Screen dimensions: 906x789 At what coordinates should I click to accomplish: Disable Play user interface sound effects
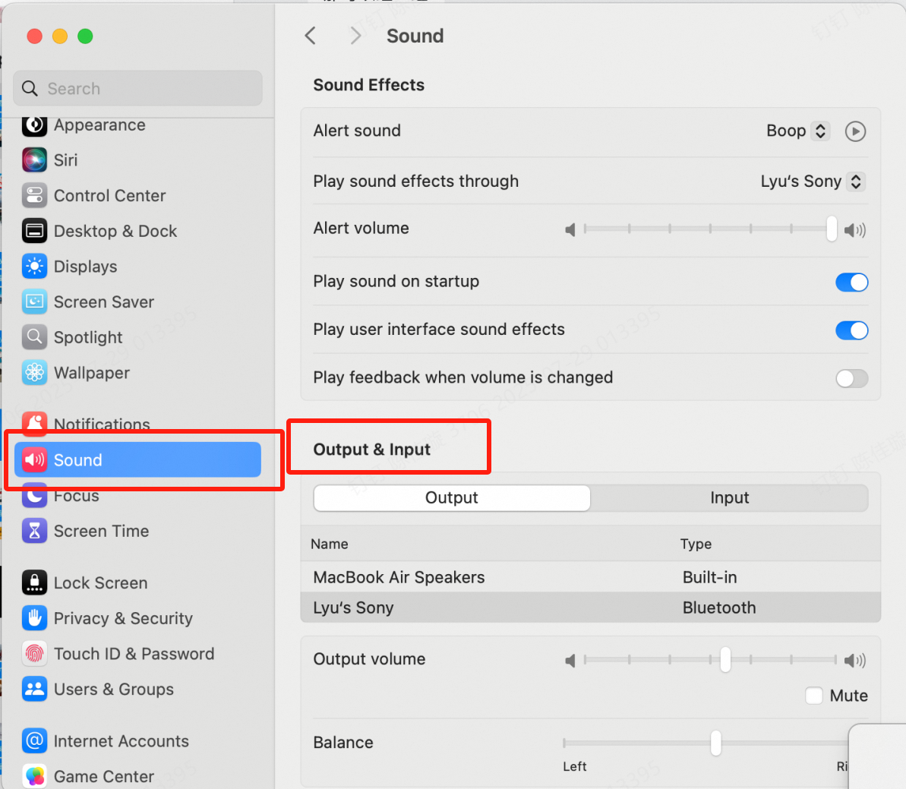coord(851,330)
